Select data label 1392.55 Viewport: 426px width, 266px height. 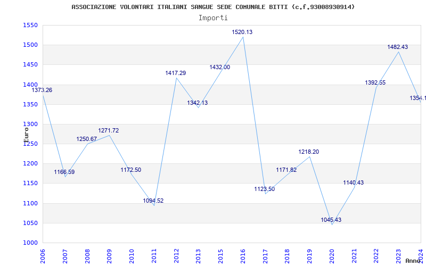(375, 83)
